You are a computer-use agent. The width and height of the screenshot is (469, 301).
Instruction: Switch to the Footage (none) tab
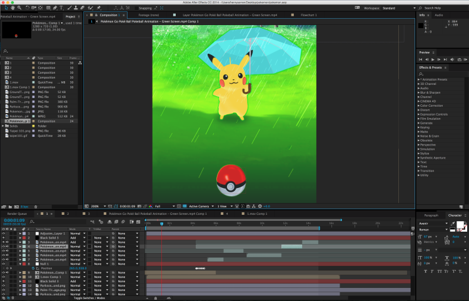tap(149, 15)
